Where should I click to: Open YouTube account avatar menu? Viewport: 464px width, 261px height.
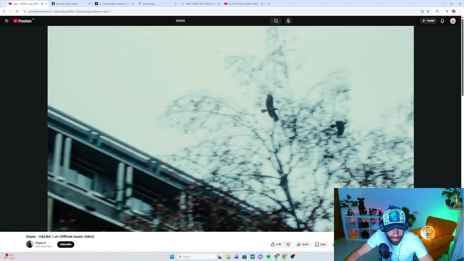coord(453,21)
